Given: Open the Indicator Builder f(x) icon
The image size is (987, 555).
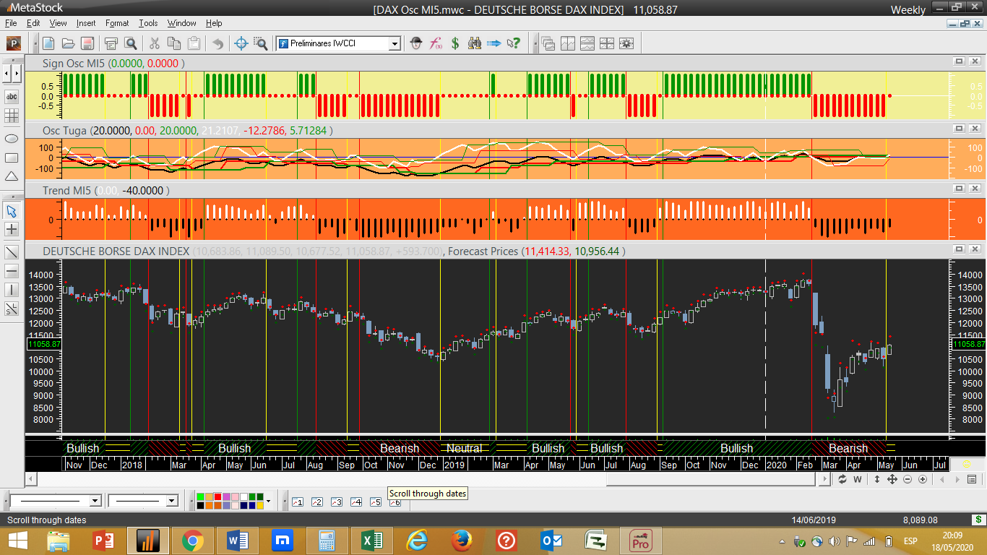Looking at the screenshot, I should pyautogui.click(x=436, y=43).
